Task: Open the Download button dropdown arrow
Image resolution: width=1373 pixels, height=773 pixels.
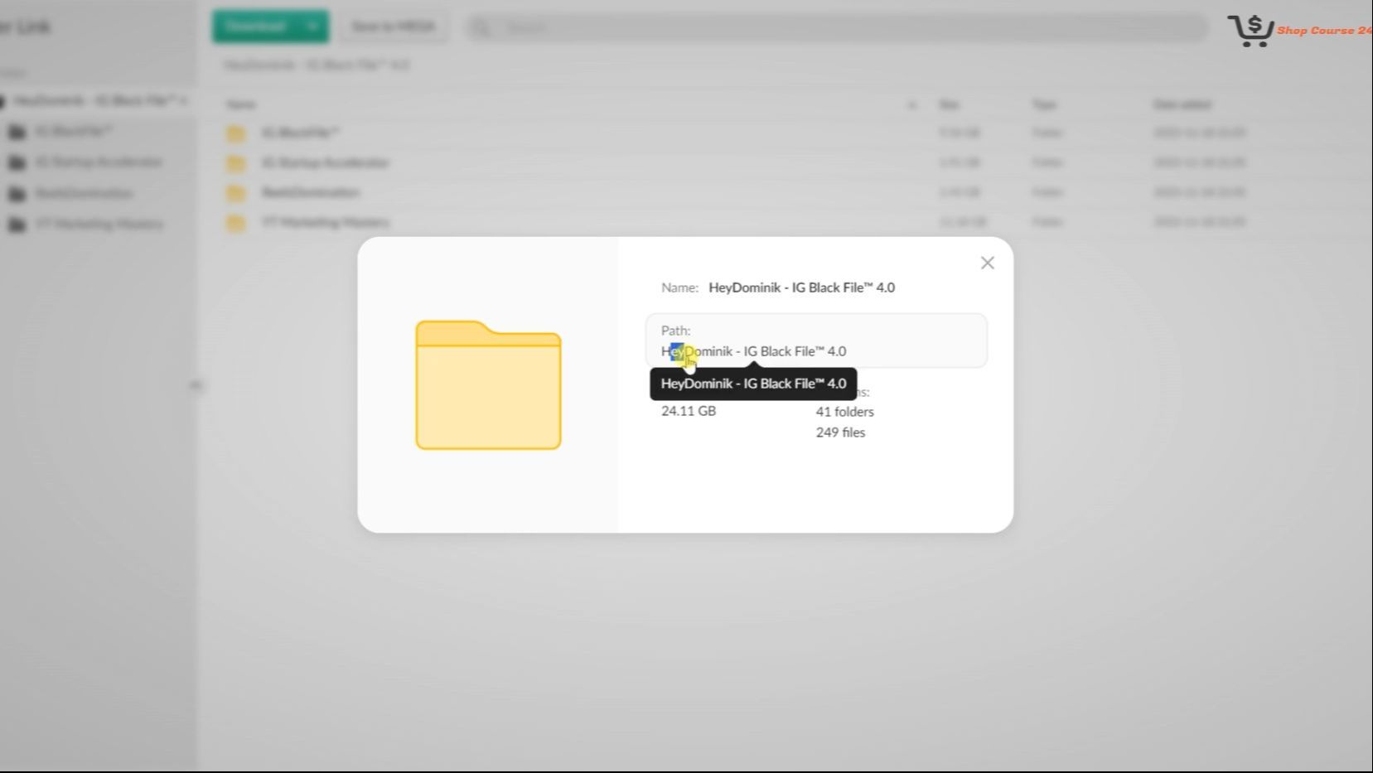Action: click(x=312, y=27)
